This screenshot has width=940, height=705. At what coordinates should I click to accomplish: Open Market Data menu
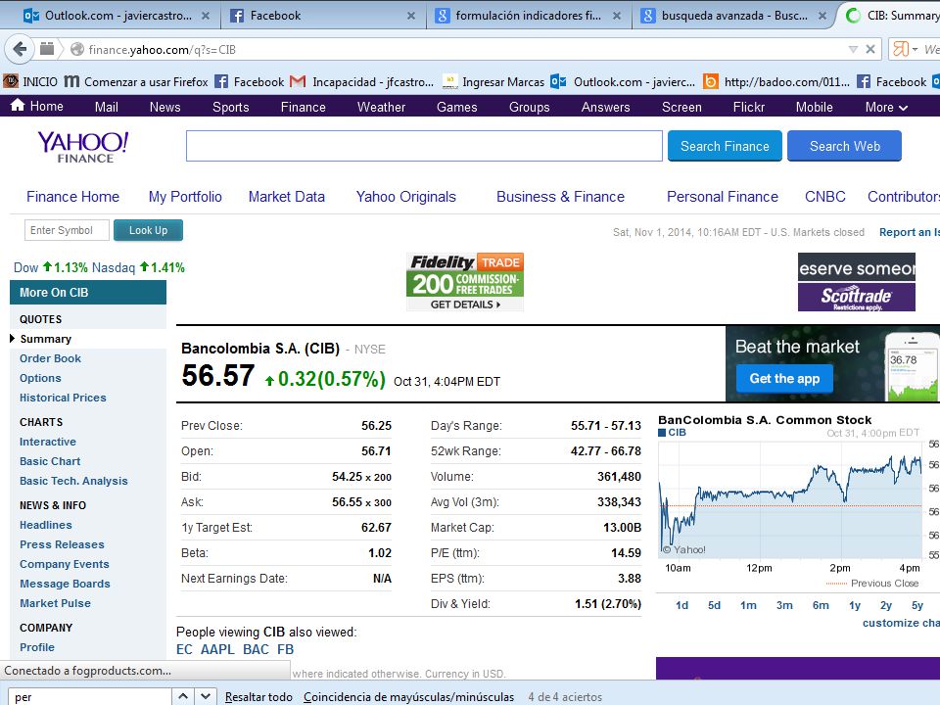coord(287,197)
